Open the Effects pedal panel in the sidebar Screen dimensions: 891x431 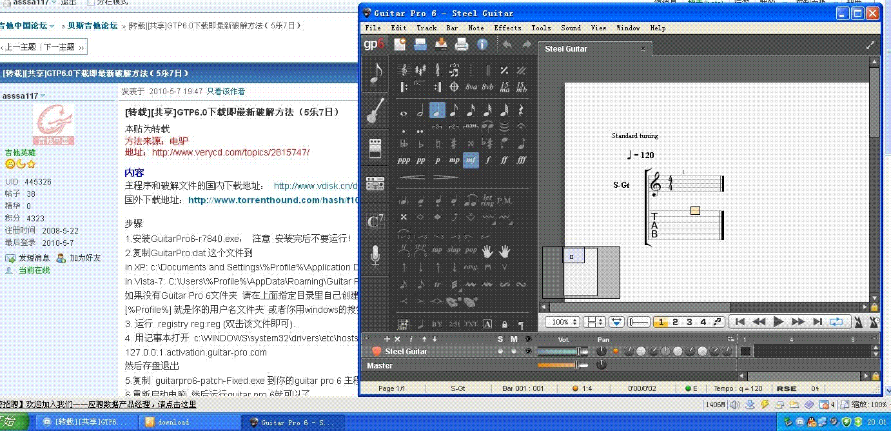375,148
